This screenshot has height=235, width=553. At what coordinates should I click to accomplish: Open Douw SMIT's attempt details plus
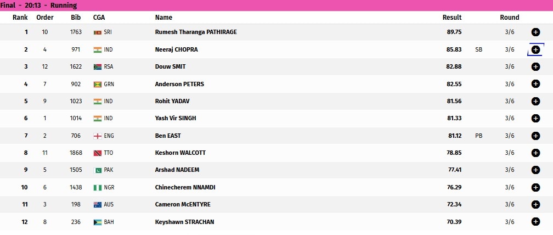point(535,66)
